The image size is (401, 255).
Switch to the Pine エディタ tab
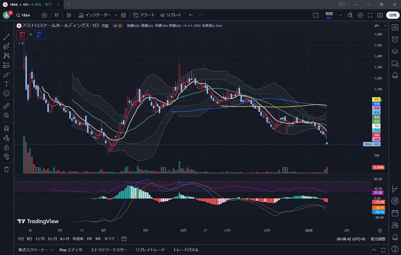(x=71, y=250)
